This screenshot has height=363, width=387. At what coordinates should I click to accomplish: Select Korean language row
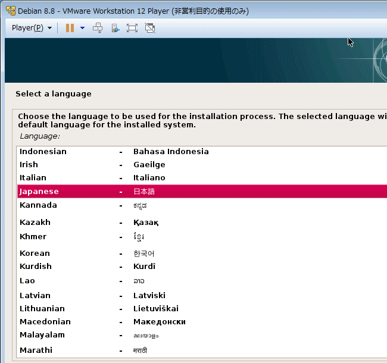(202, 254)
